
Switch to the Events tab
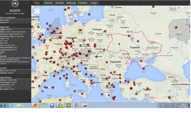pyautogui.click(x=60, y=3)
